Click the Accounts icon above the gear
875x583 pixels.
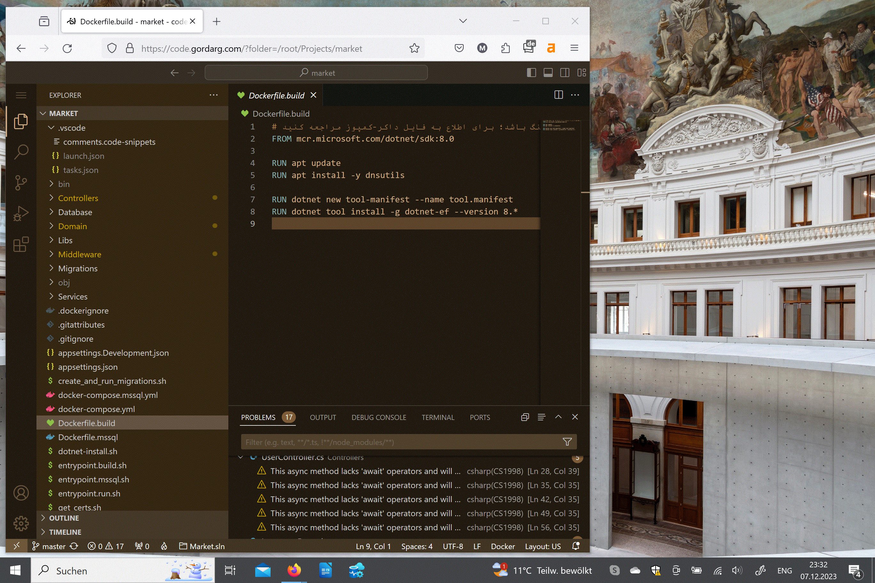pyautogui.click(x=21, y=493)
